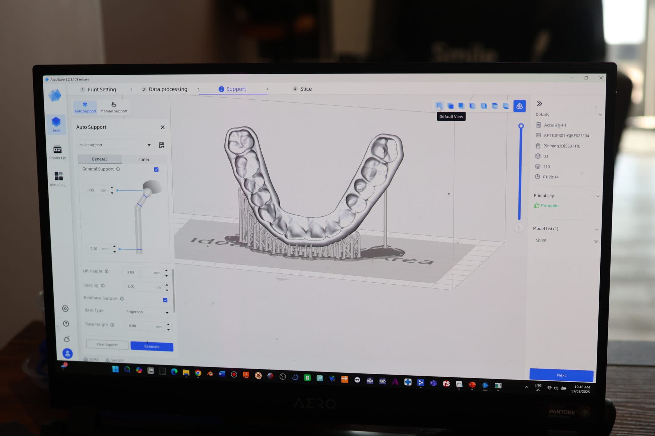
Task: Decrease the Spacing value
Action: (167, 290)
